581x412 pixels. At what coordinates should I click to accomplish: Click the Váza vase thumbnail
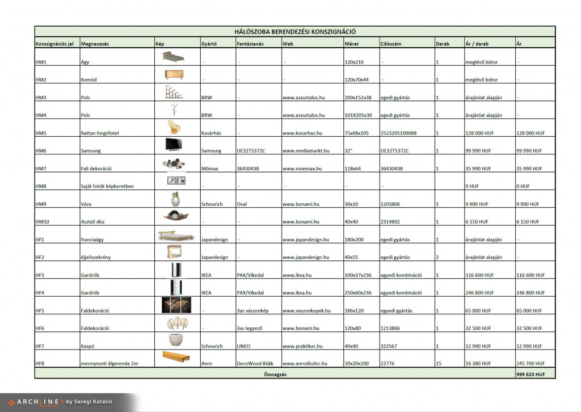[x=175, y=199]
